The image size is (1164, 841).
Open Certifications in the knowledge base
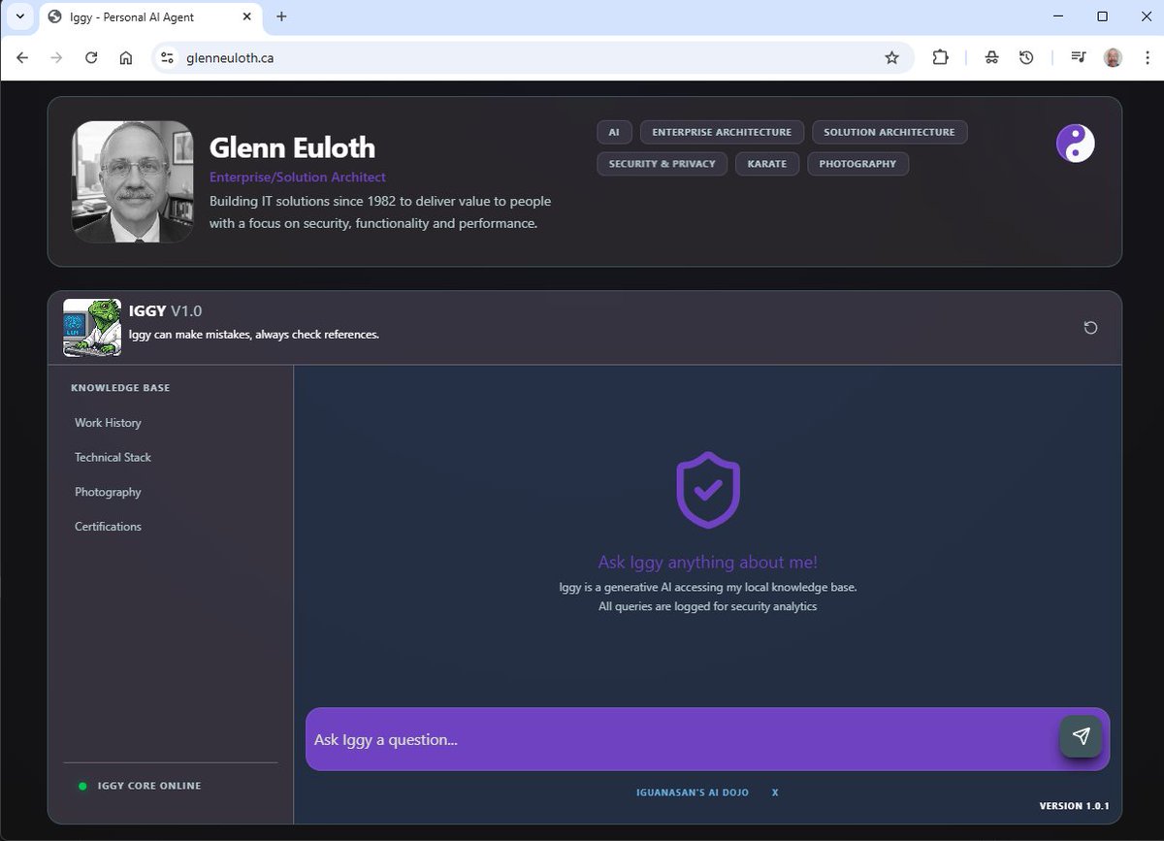pyautogui.click(x=108, y=527)
